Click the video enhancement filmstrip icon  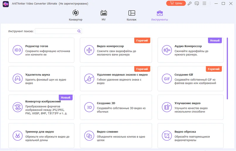point(167,107)
